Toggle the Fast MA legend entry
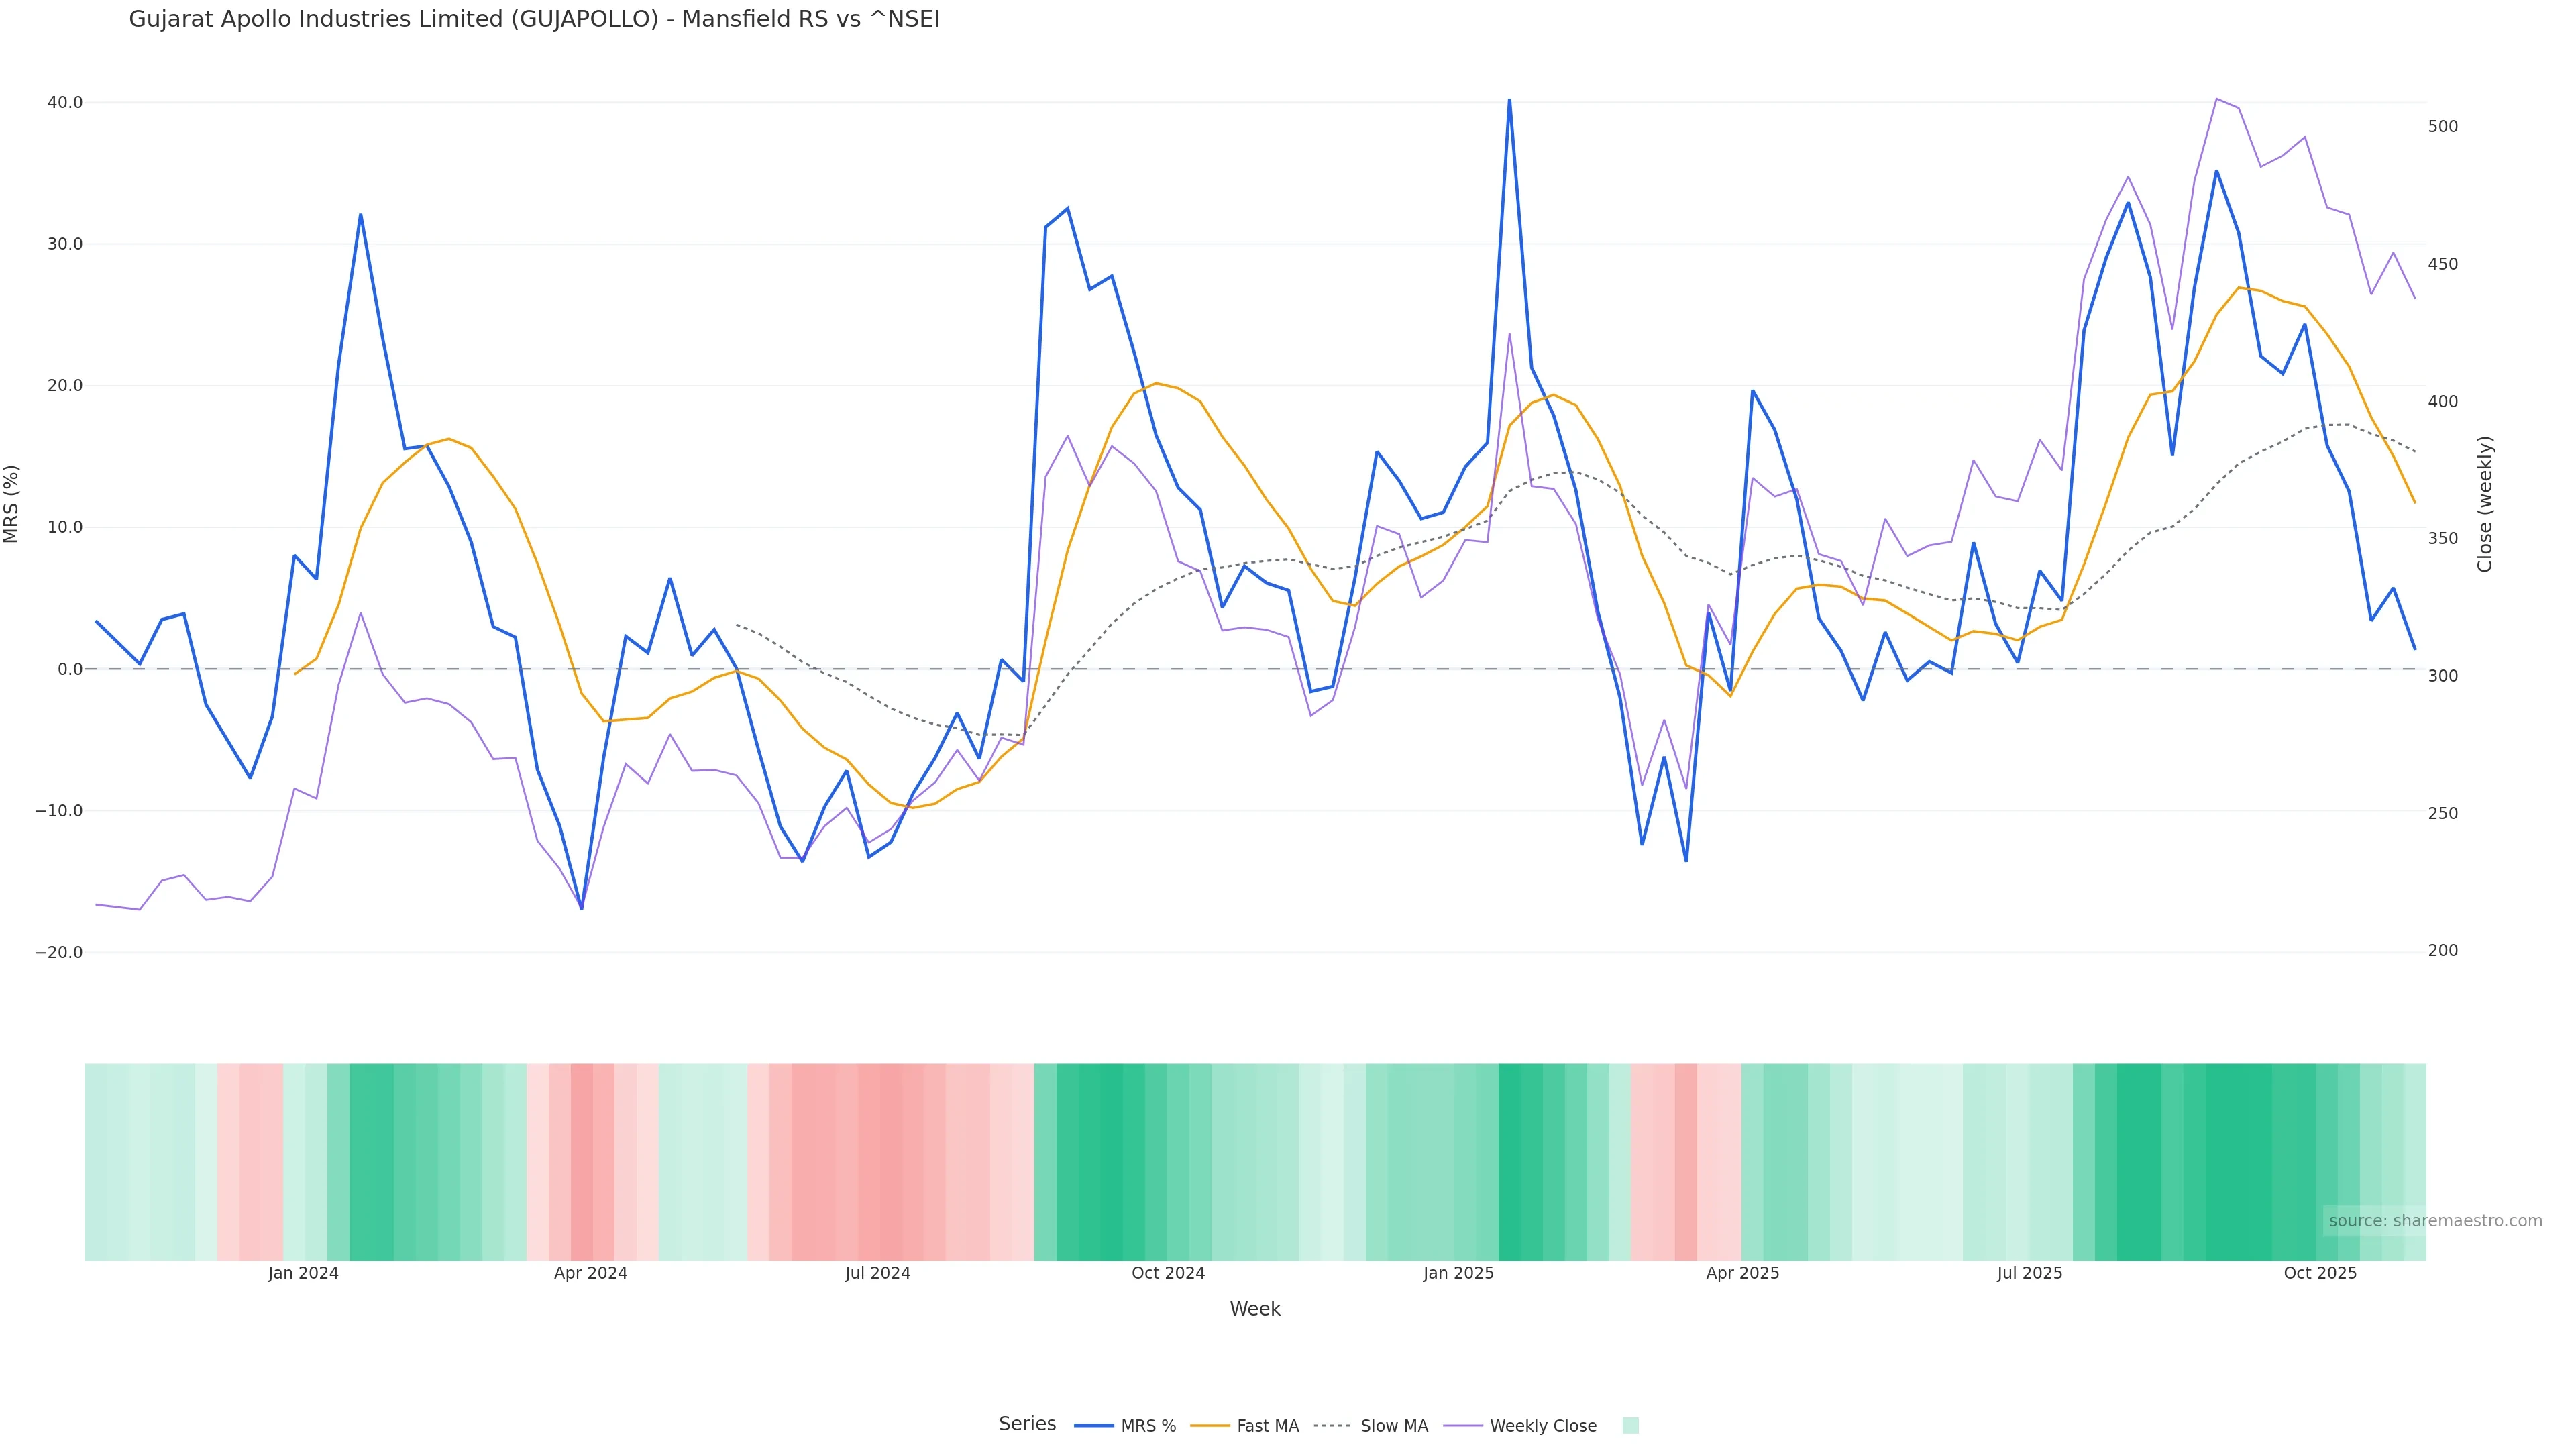Image resolution: width=2576 pixels, height=1449 pixels. coord(1267,1426)
